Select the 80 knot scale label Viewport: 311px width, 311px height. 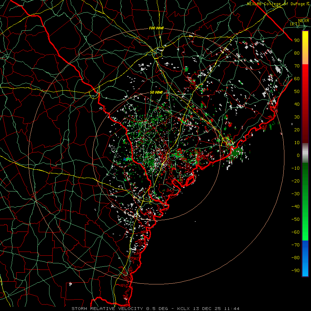click(x=297, y=53)
